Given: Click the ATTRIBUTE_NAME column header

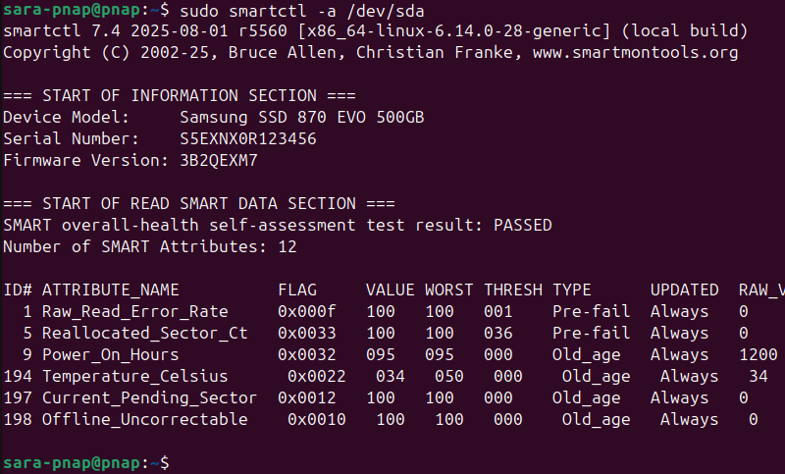Looking at the screenshot, I should (x=110, y=290).
